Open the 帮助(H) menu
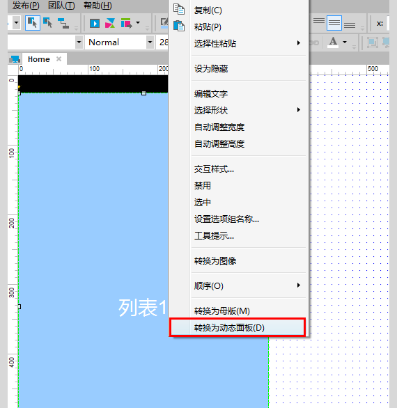The width and height of the screenshot is (397, 408). pos(98,5)
